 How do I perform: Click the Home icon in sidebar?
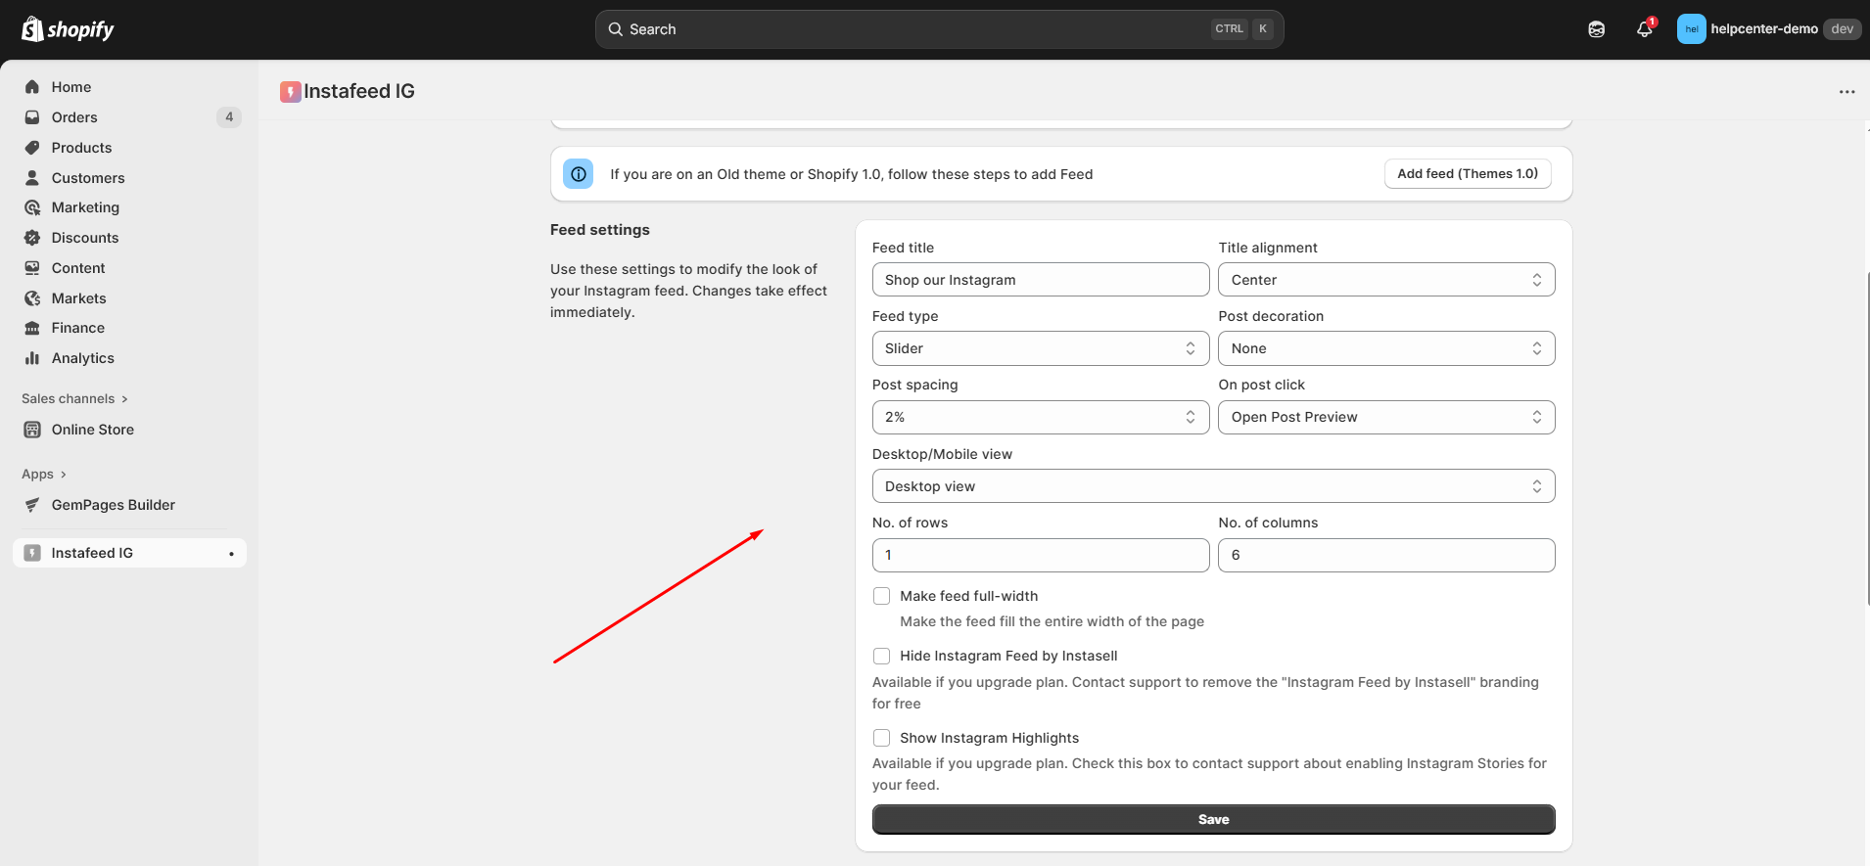pos(32,87)
